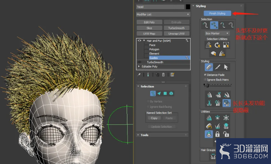This screenshot has height=164, width=271.
Task: Click the Rotate Selection utility icon
Action: coord(217,45)
